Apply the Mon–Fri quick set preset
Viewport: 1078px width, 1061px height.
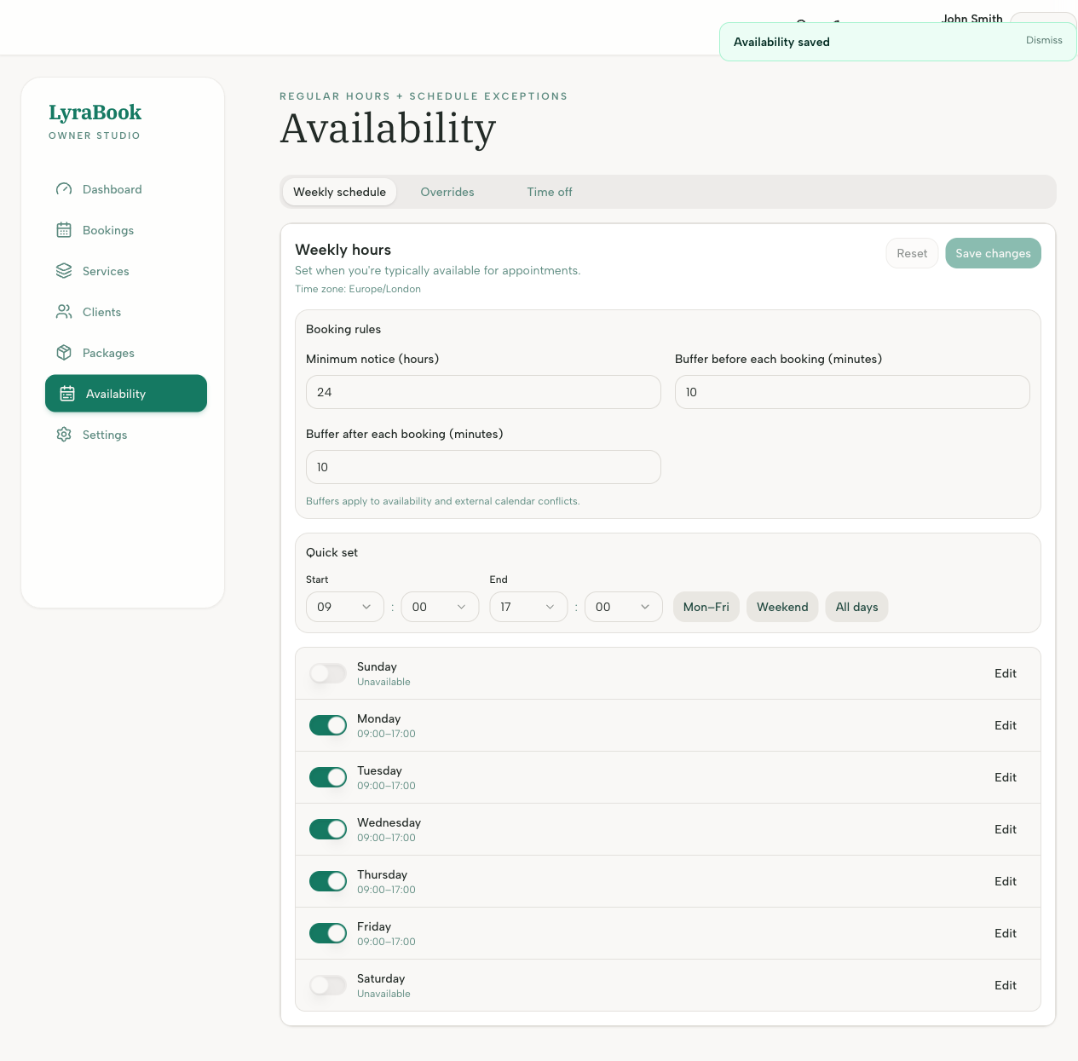(x=706, y=607)
